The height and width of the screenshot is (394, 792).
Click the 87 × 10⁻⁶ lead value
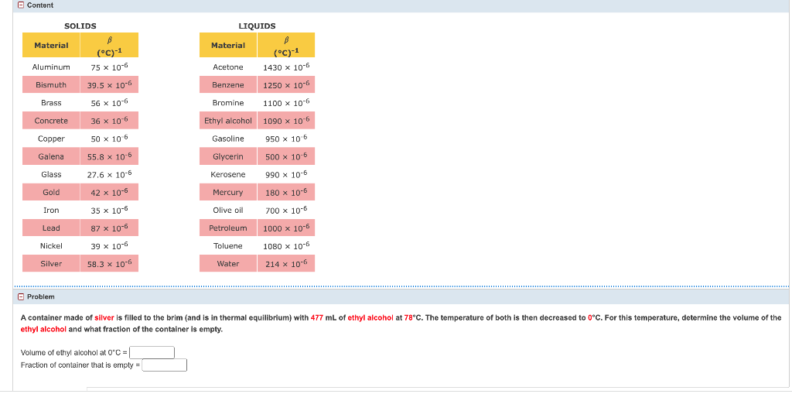click(110, 228)
